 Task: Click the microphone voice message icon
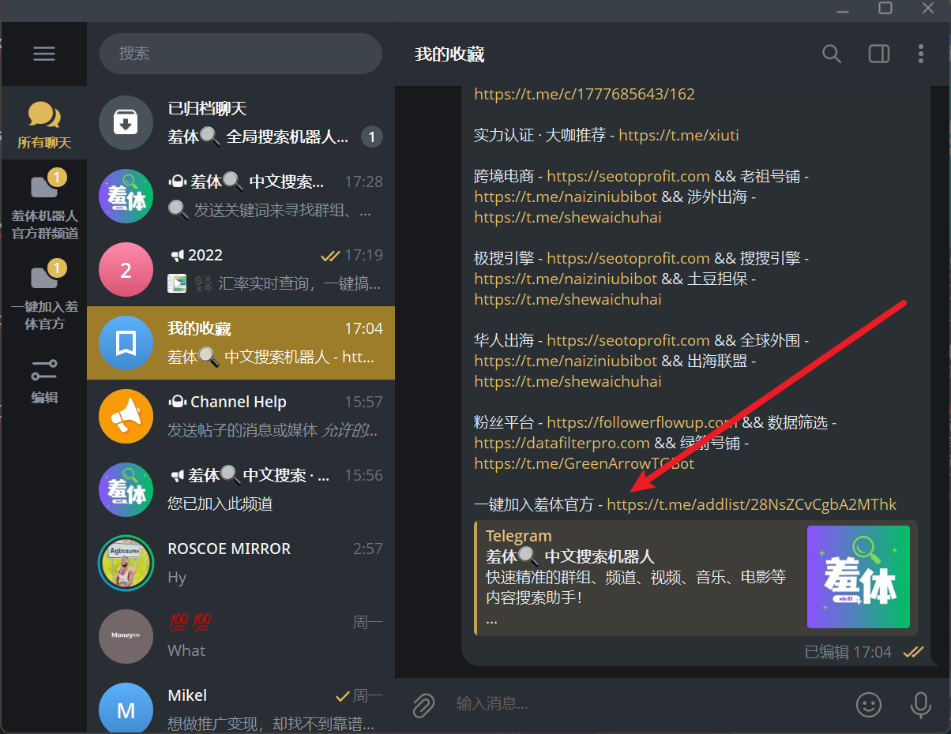[x=921, y=704]
